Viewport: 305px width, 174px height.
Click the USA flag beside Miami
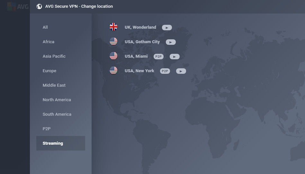pos(113,56)
